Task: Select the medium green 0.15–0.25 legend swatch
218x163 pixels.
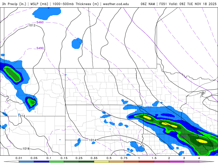Action: (71, 161)
